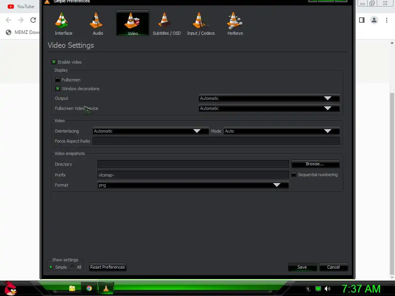The width and height of the screenshot is (395, 296).
Task: Click Chrome's back arrow
Action: click(x=8, y=20)
